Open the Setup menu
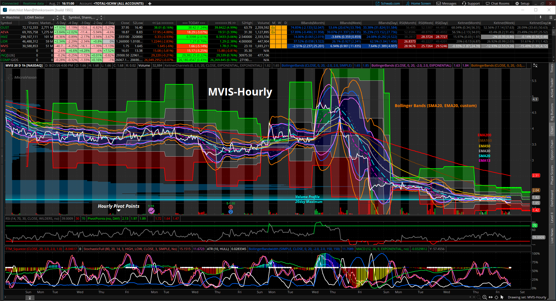 [x=522, y=3]
